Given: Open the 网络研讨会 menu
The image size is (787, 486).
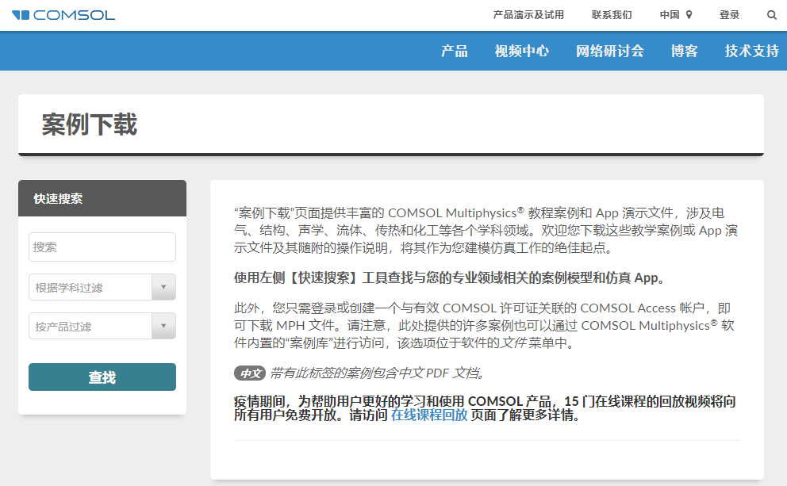Looking at the screenshot, I should (x=610, y=52).
